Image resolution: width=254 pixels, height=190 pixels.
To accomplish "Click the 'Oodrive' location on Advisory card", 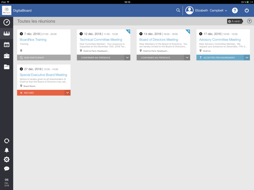I will [x=207, y=51].
